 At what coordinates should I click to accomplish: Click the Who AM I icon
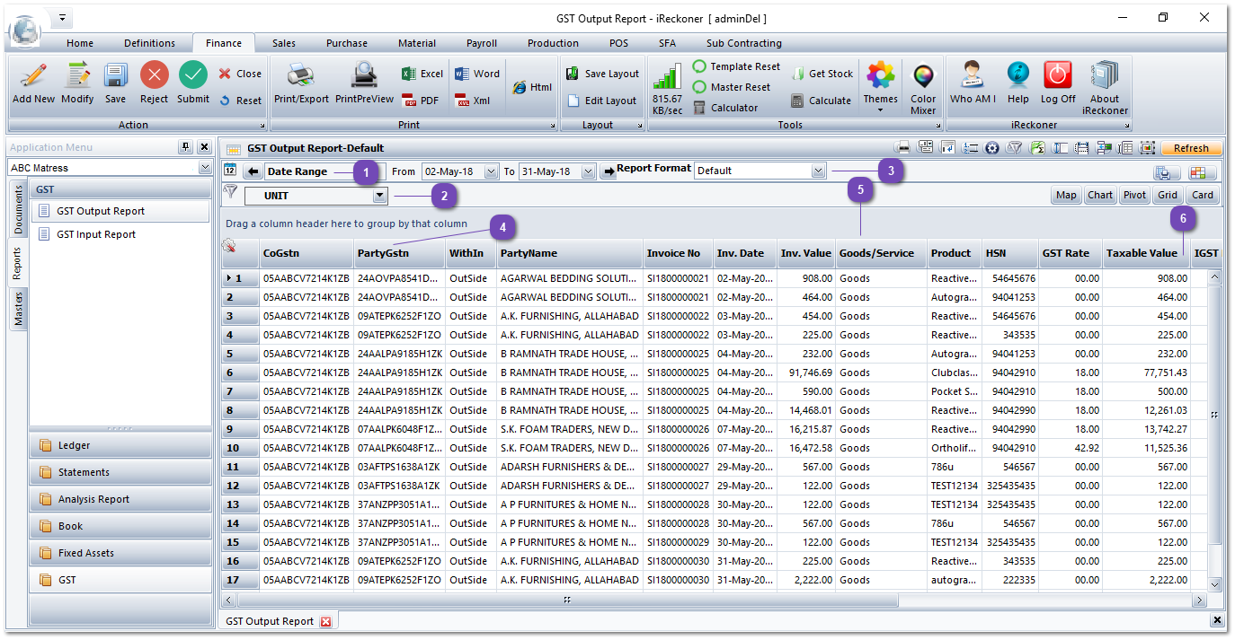tap(973, 76)
